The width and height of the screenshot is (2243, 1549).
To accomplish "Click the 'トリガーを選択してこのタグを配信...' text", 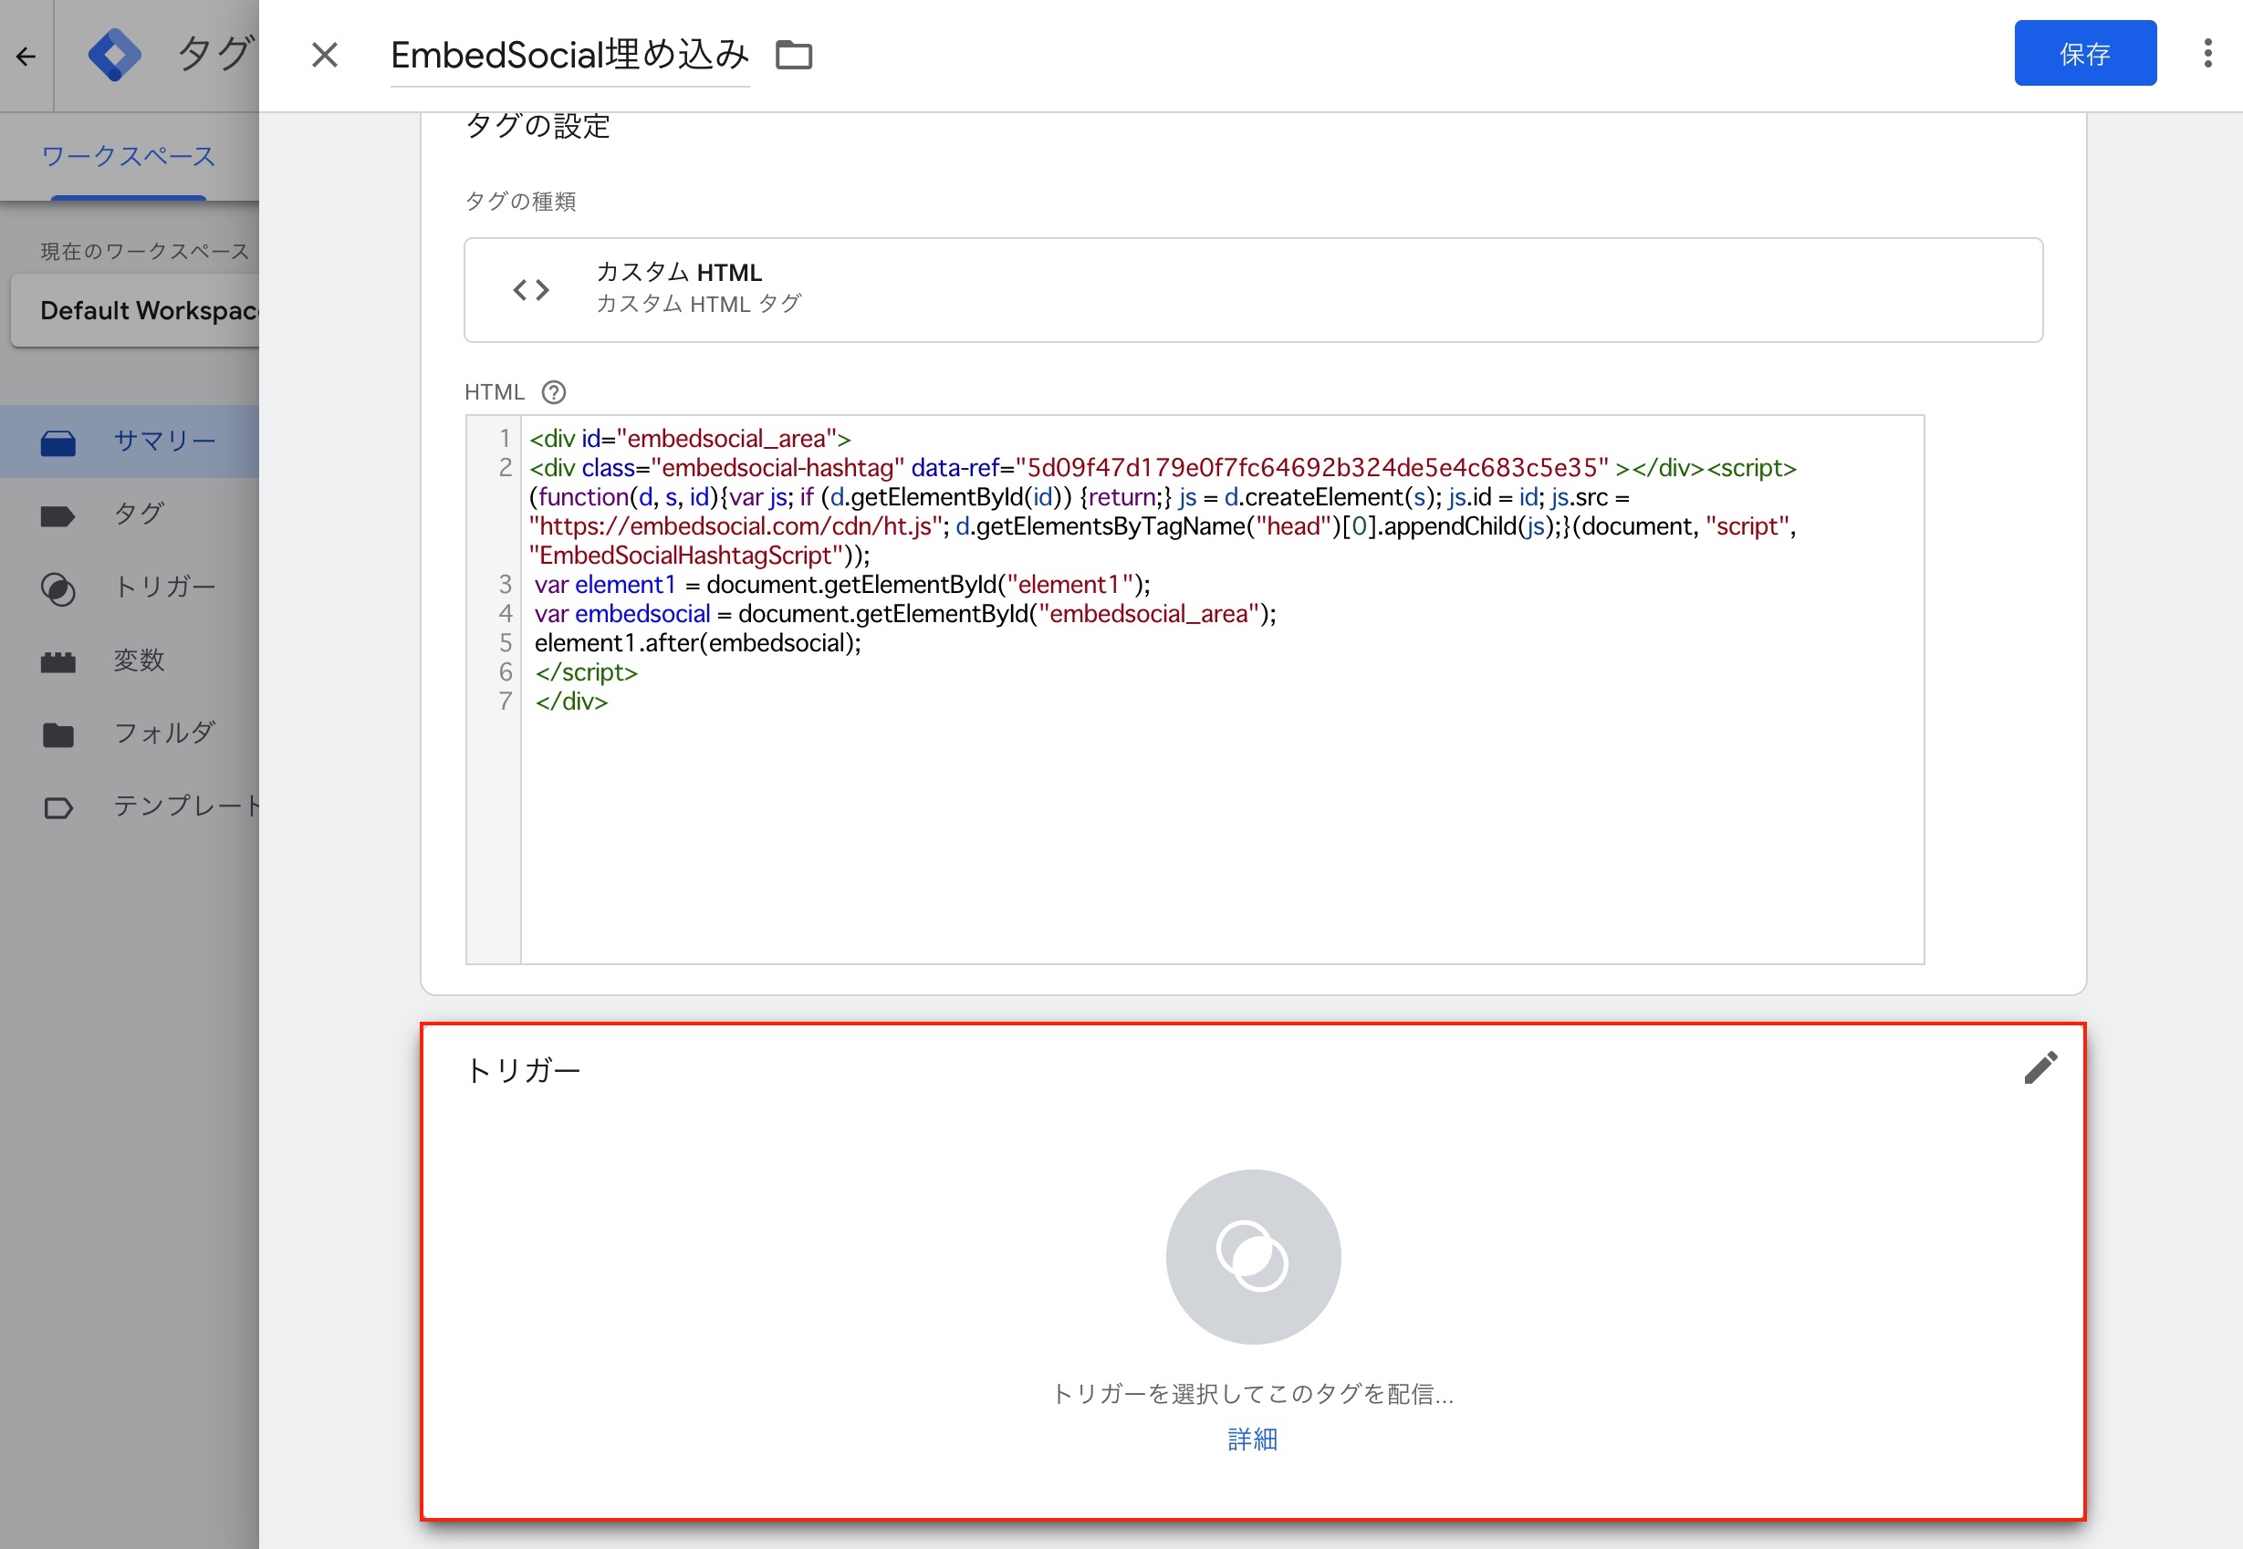I will point(1252,1394).
